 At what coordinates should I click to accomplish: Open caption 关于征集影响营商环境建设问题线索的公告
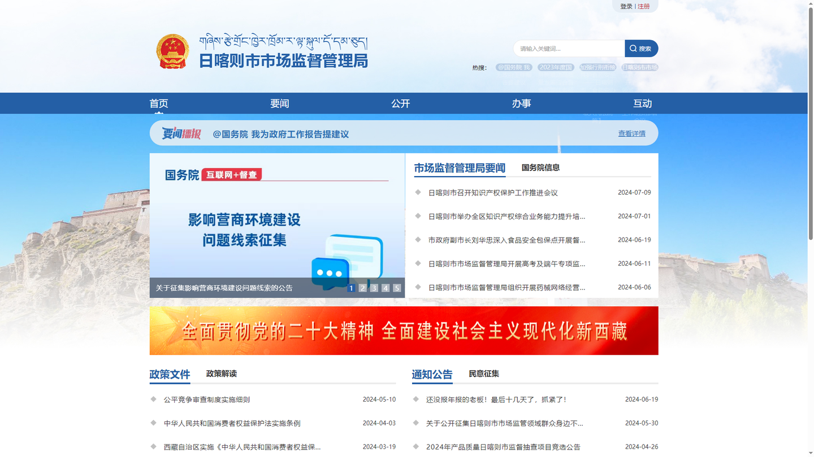click(x=224, y=288)
